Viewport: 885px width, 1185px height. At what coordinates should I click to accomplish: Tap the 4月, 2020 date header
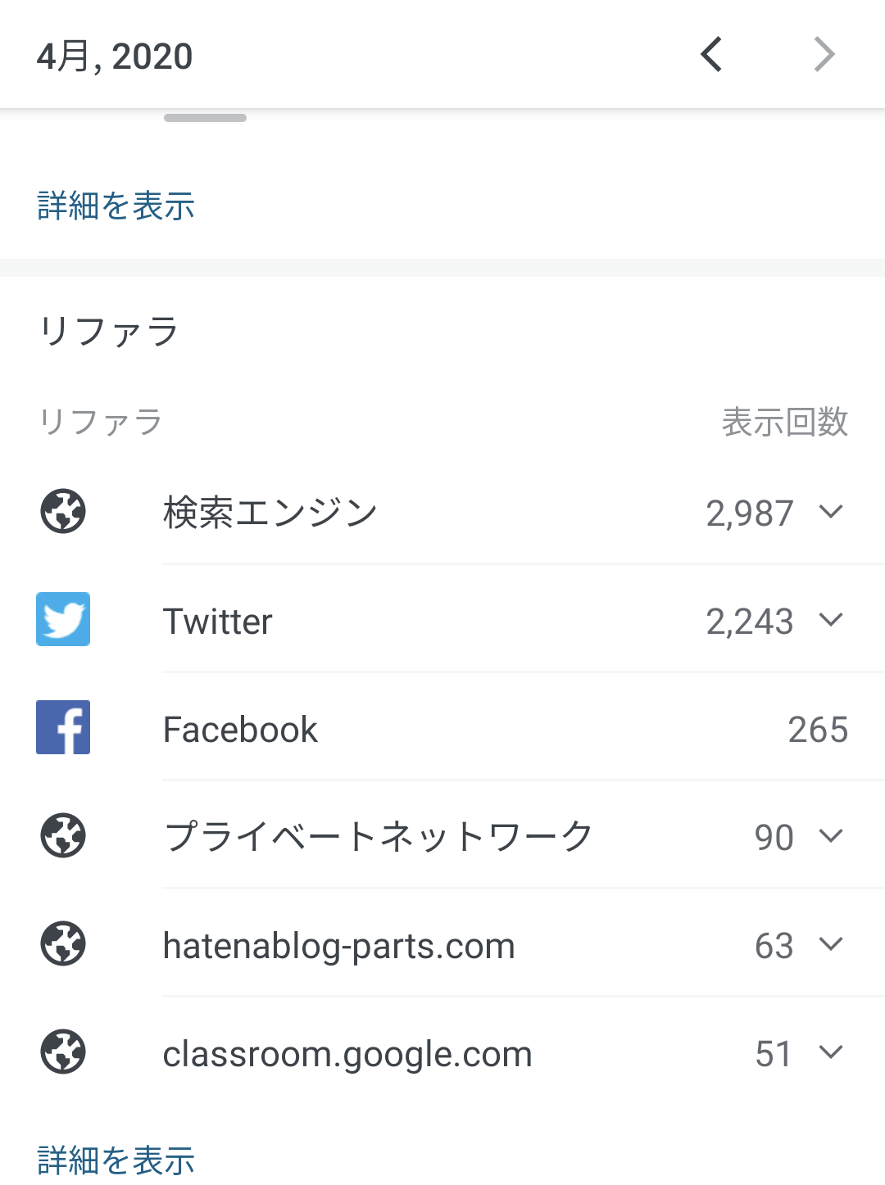pos(115,57)
